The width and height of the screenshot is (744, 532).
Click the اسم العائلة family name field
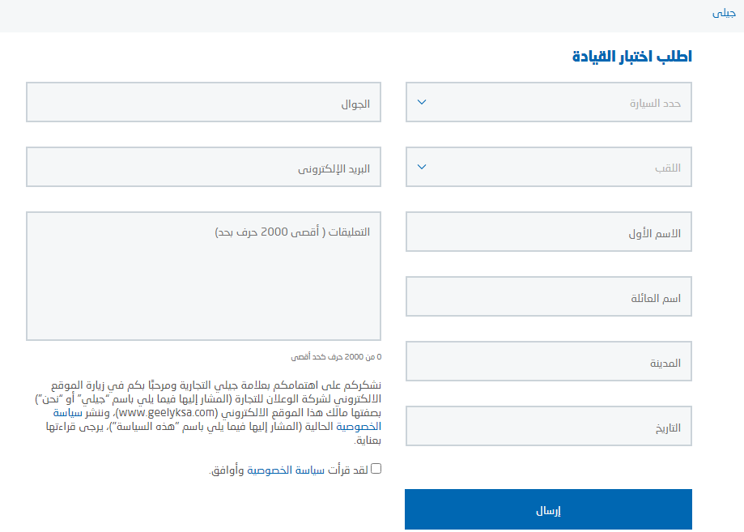[549, 297]
